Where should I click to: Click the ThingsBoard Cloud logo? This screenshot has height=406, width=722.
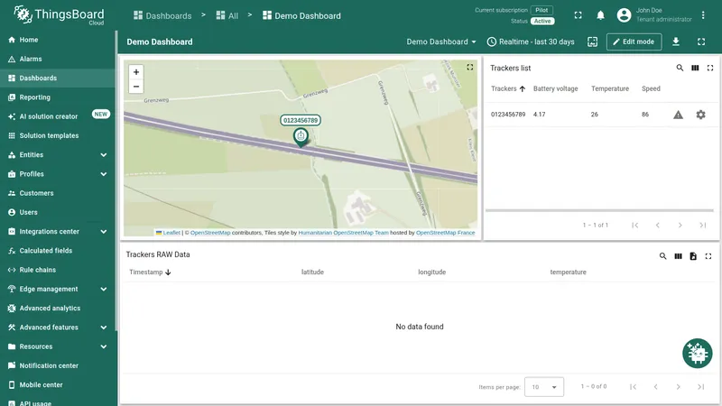pos(59,15)
